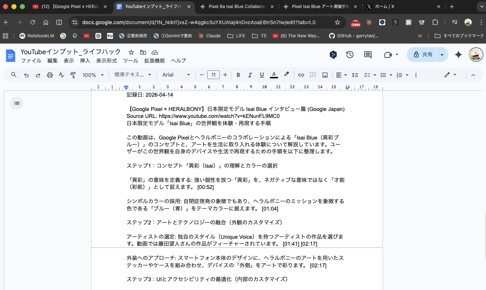The width and height of the screenshot is (486, 290).
Task: Open Gemini with the sparkle icon
Action: (458, 54)
